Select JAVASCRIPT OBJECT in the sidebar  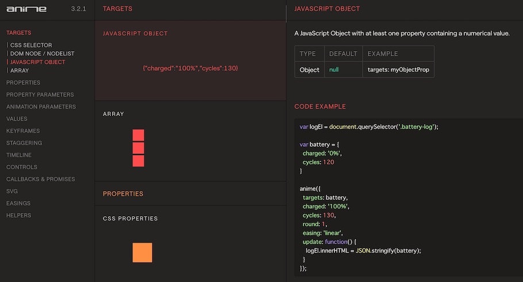38,62
